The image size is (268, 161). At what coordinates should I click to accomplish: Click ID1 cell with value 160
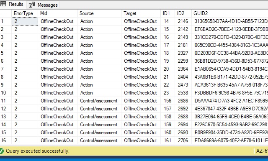click(167, 133)
